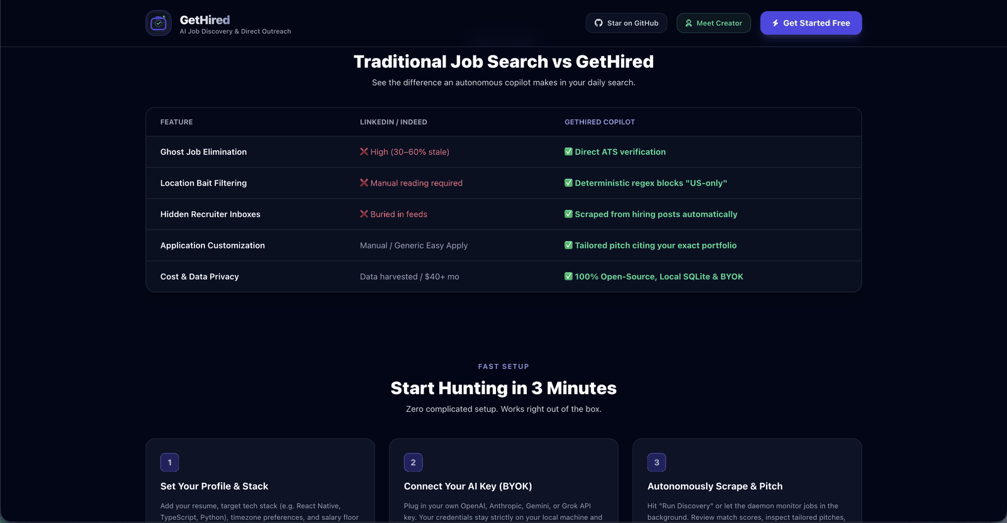Click green check beside 100% Open-Source

pos(568,277)
